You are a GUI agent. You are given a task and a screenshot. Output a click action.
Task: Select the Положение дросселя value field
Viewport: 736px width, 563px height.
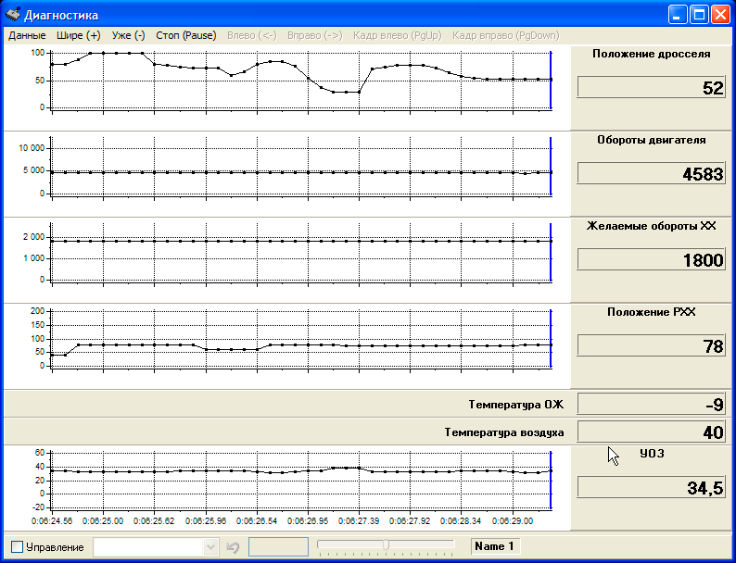point(651,88)
